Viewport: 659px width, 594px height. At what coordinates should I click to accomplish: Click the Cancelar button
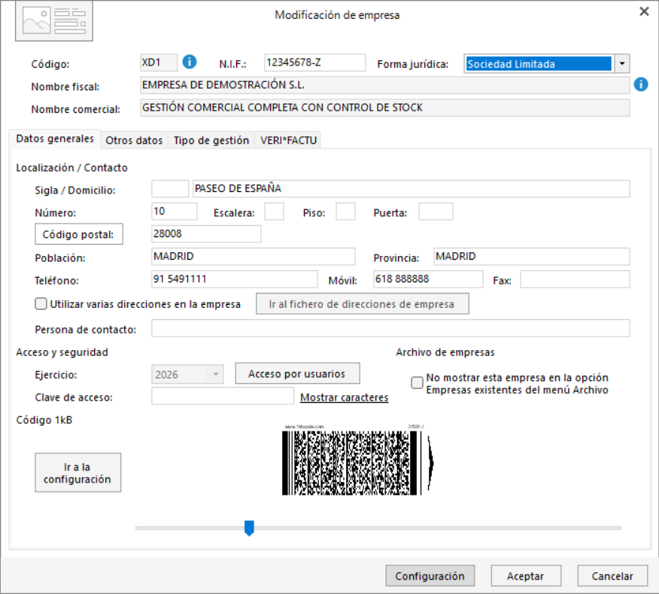(612, 575)
